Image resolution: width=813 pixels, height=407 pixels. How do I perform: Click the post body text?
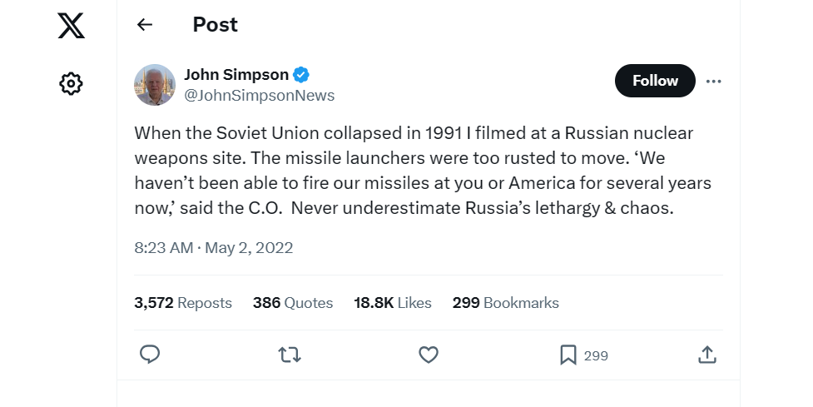(423, 171)
